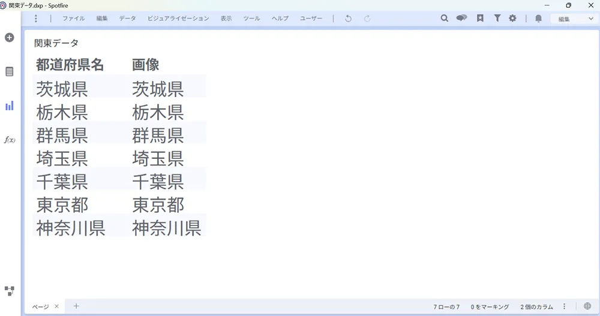Select the 東京都 cell in 都道府県名 column
Screen dimensions: 600x316
click(x=62, y=205)
